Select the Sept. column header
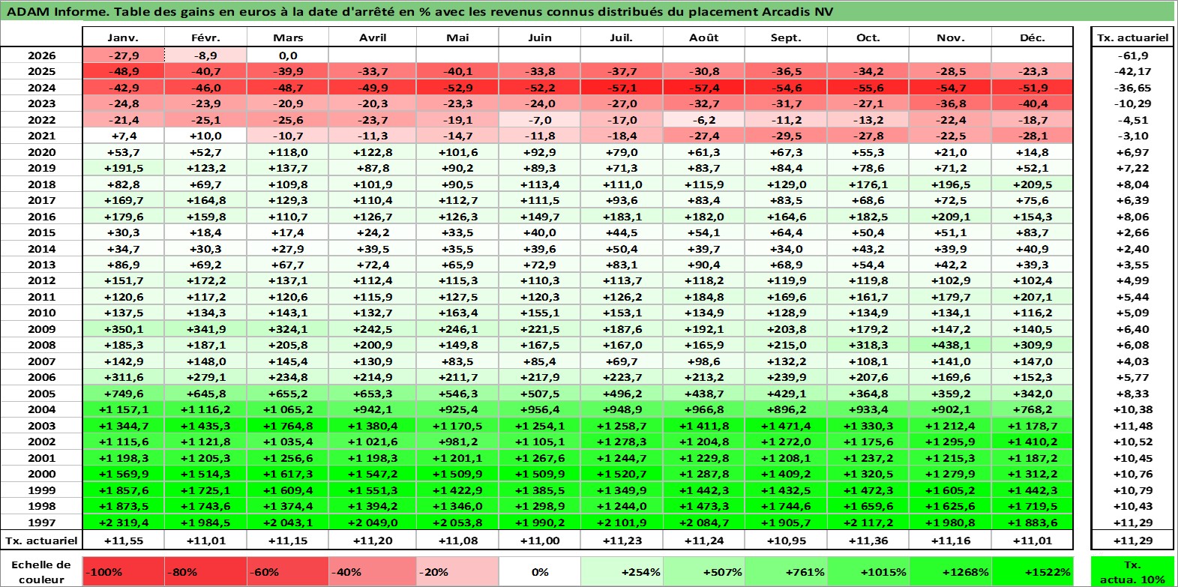This screenshot has width=1178, height=587. click(x=786, y=37)
